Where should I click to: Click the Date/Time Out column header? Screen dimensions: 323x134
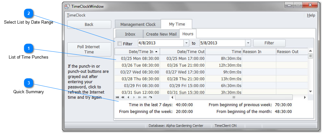point(182,51)
